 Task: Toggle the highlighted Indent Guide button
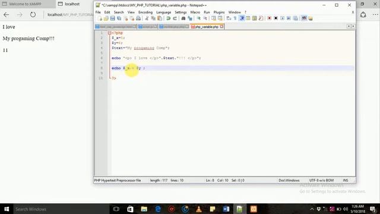pos(242,18)
